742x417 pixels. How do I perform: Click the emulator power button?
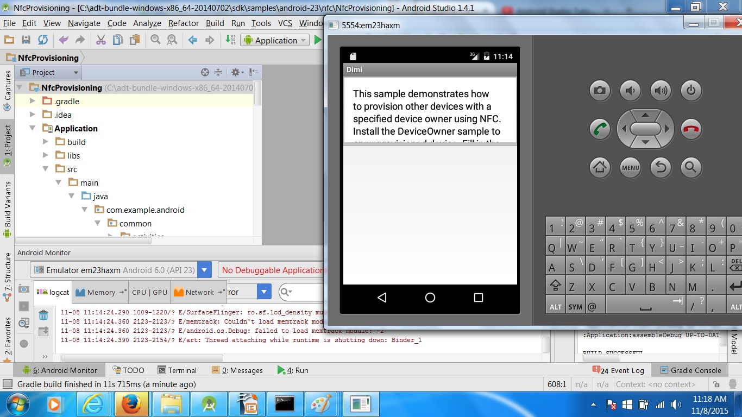pos(691,90)
